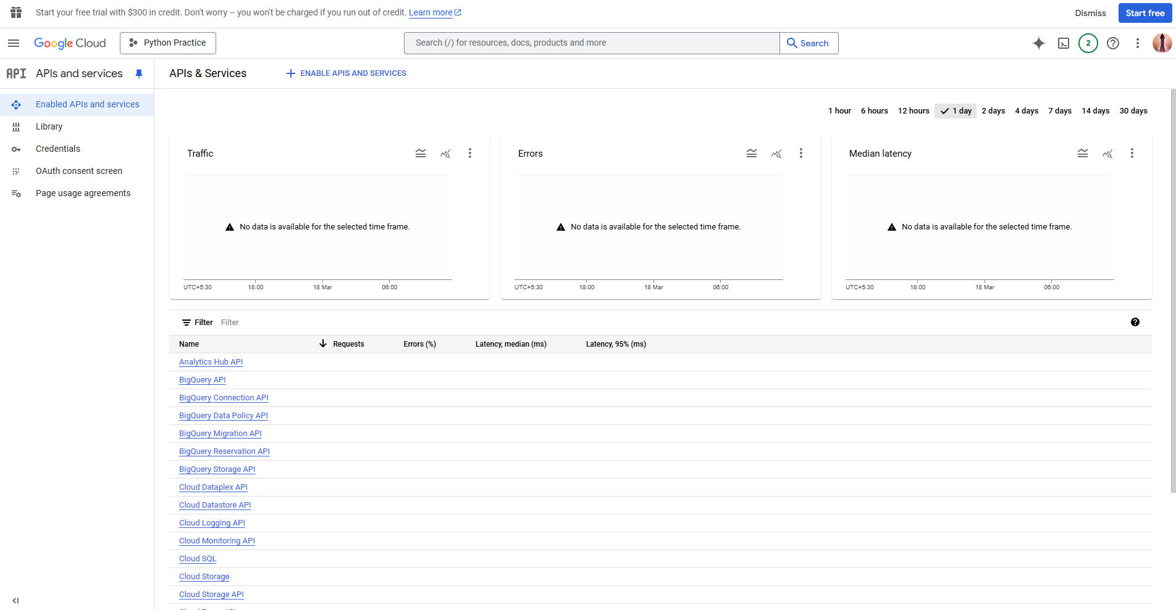This screenshot has width=1176, height=610.
Task: Click the Filter list icon
Action: 186,323
